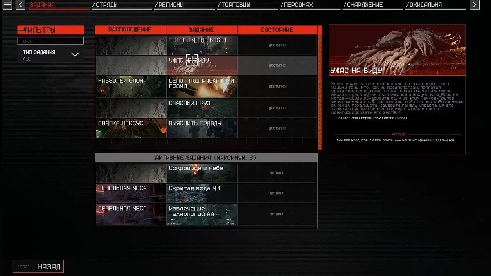Click the СВАЛКА НЕКСУС location cell
This screenshot has width=491, height=276.
131,128
